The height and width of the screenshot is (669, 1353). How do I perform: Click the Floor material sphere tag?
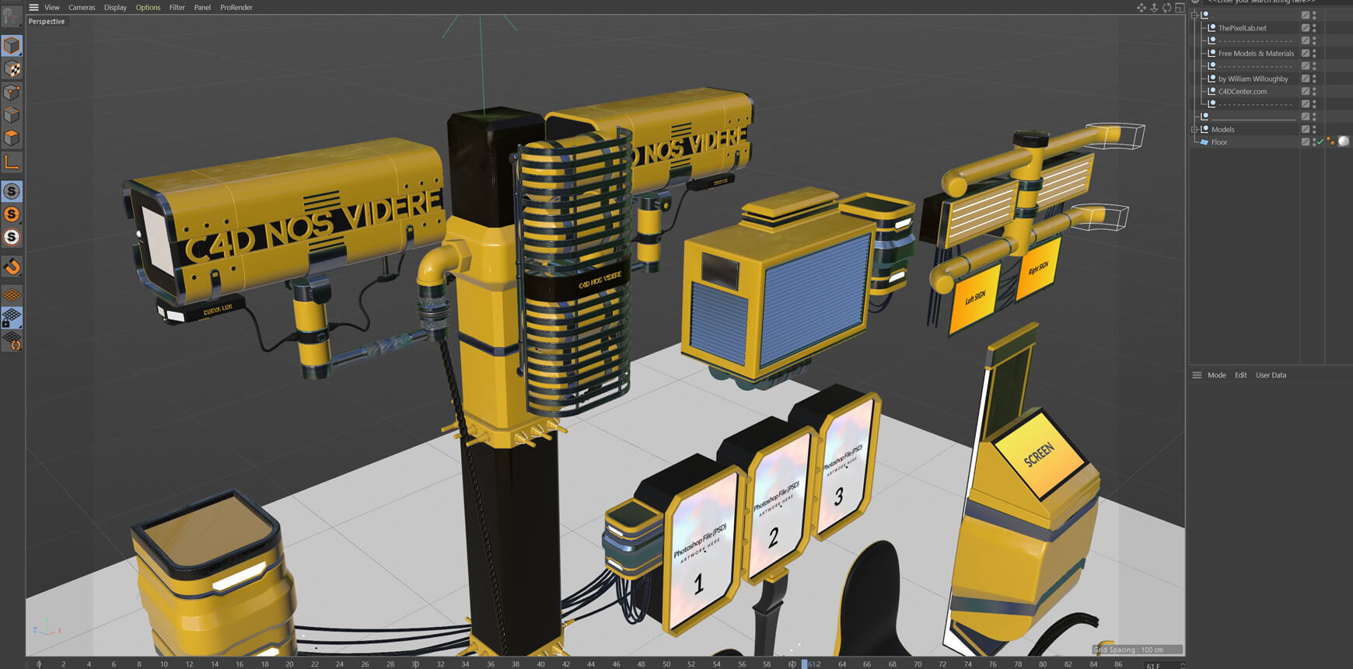pos(1344,141)
